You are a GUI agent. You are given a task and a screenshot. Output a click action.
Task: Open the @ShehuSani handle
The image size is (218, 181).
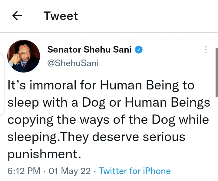coord(73,63)
